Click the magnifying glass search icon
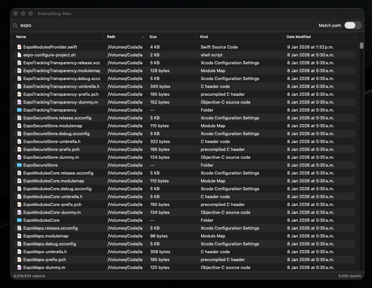Viewport: 372px width, 288px height. 15,25
